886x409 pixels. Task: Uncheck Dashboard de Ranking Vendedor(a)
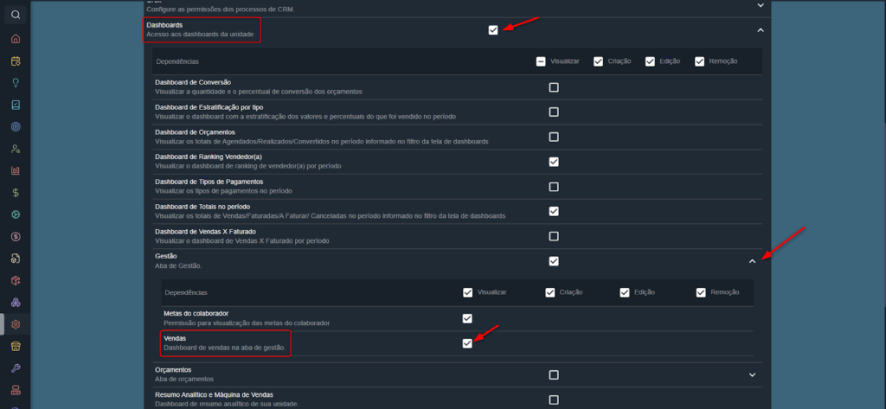pyautogui.click(x=554, y=162)
